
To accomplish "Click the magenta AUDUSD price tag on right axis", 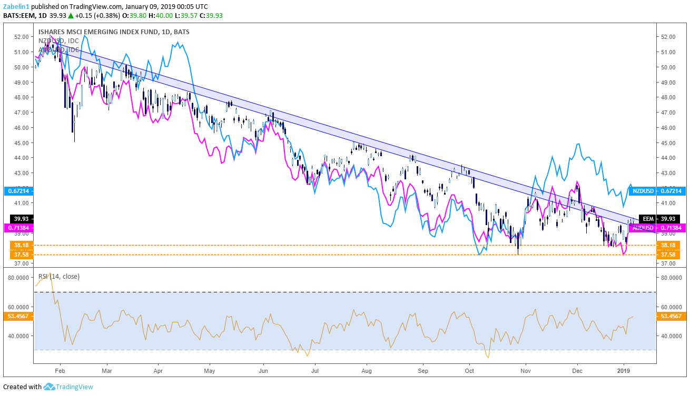I will coord(657,228).
